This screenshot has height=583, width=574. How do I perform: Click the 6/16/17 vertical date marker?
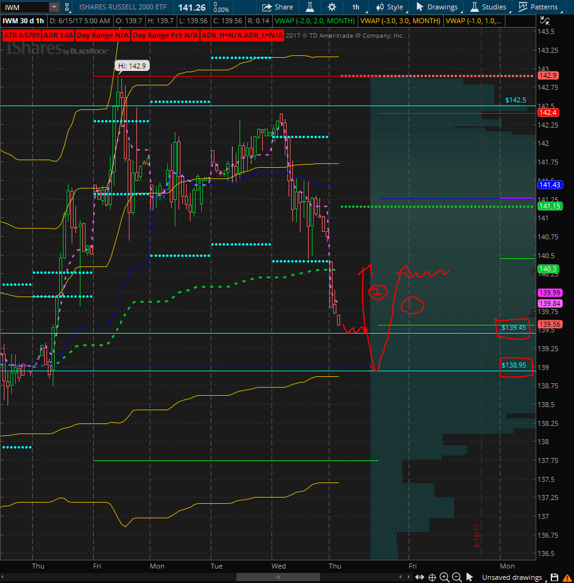pos(477,535)
